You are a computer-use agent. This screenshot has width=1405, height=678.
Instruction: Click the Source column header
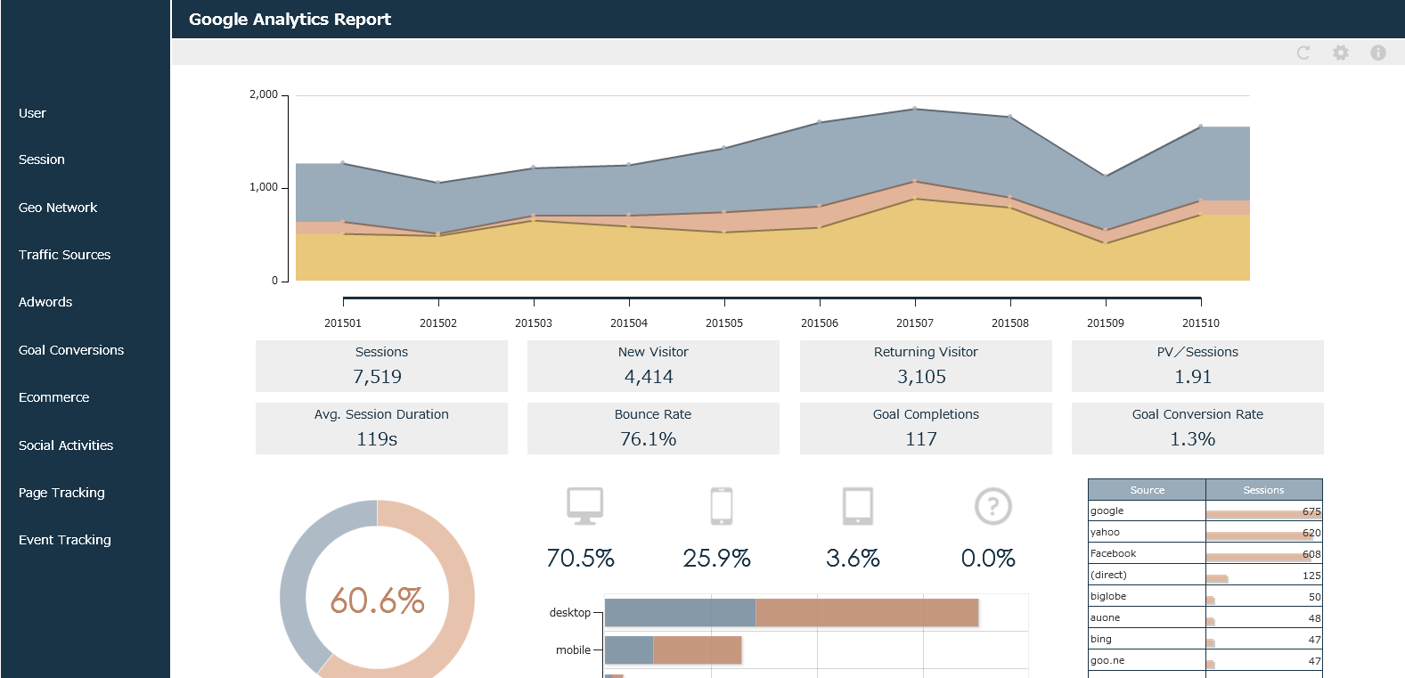coord(1147,490)
